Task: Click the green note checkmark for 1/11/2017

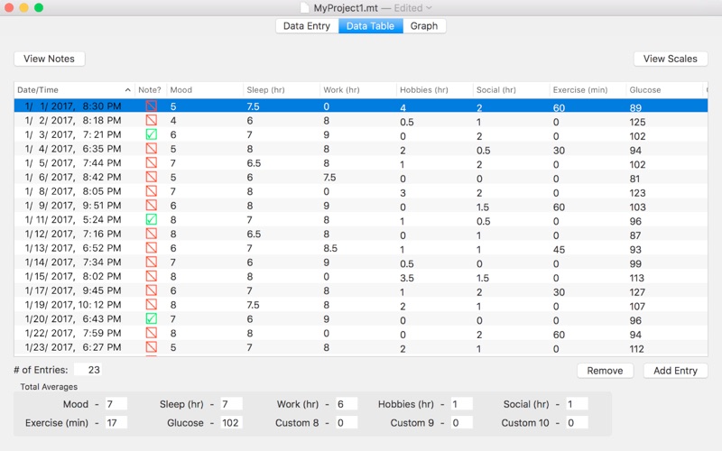Action: click(151, 219)
